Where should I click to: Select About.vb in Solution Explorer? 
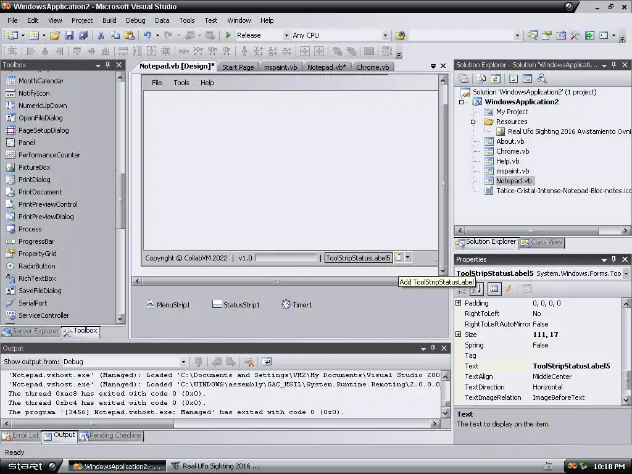tap(510, 141)
